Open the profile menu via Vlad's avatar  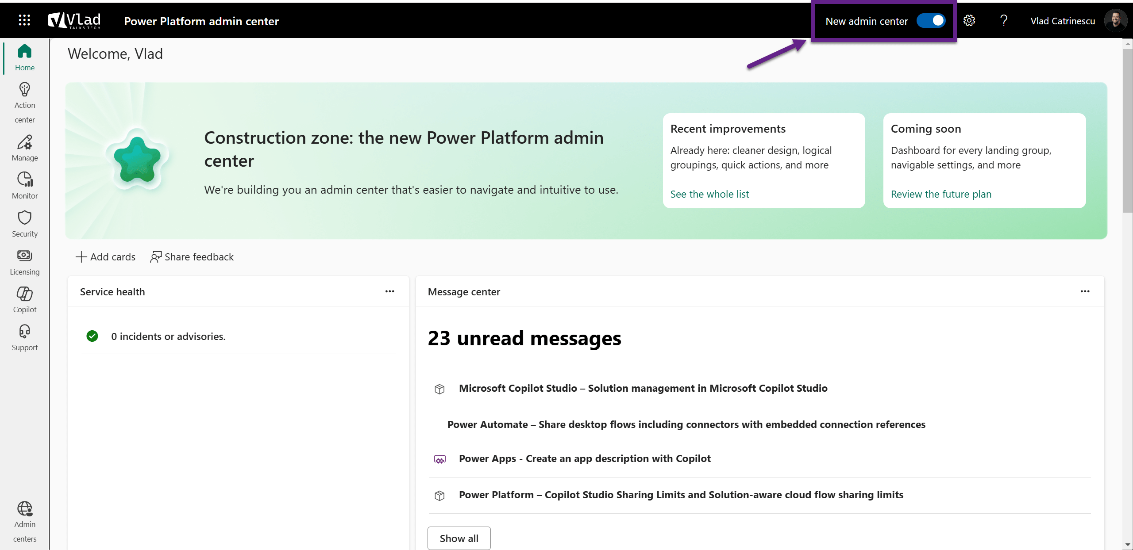pyautogui.click(x=1116, y=20)
